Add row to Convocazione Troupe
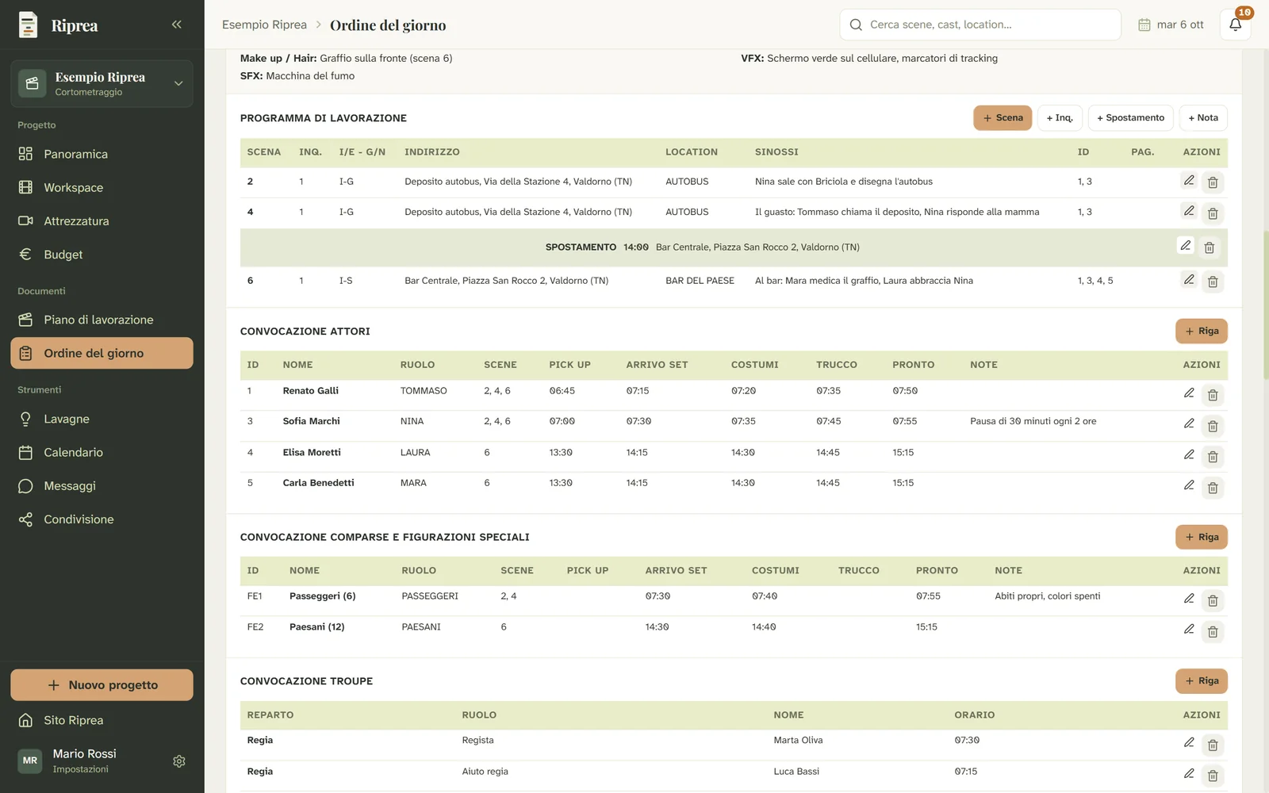 pos(1202,680)
